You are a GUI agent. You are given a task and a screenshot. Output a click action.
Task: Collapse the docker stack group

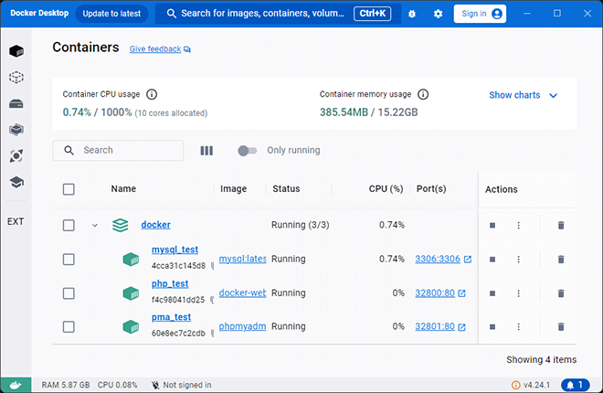95,226
